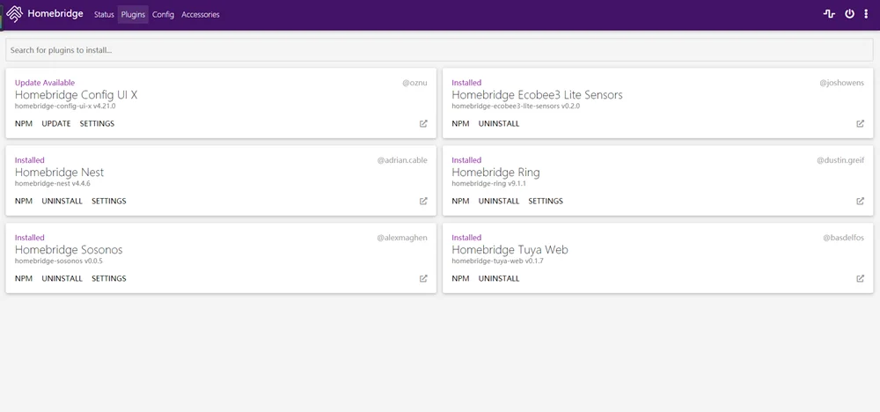Click the Homebridge Ecobee3 Lite Sensors title
880x412 pixels.
click(x=537, y=95)
